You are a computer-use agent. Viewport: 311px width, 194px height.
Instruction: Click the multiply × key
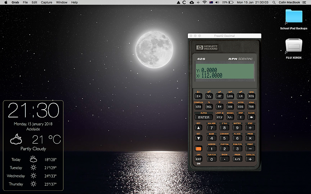coord(250,138)
